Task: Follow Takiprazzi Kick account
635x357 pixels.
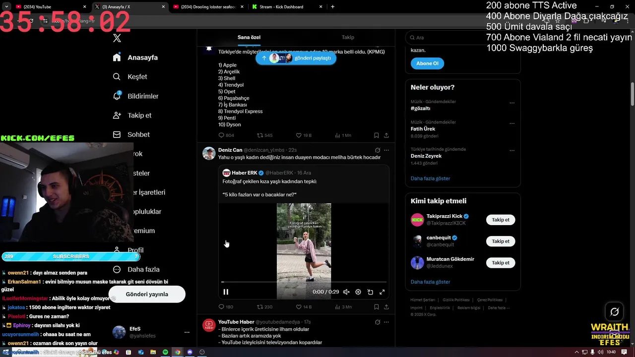Action: [x=501, y=220]
